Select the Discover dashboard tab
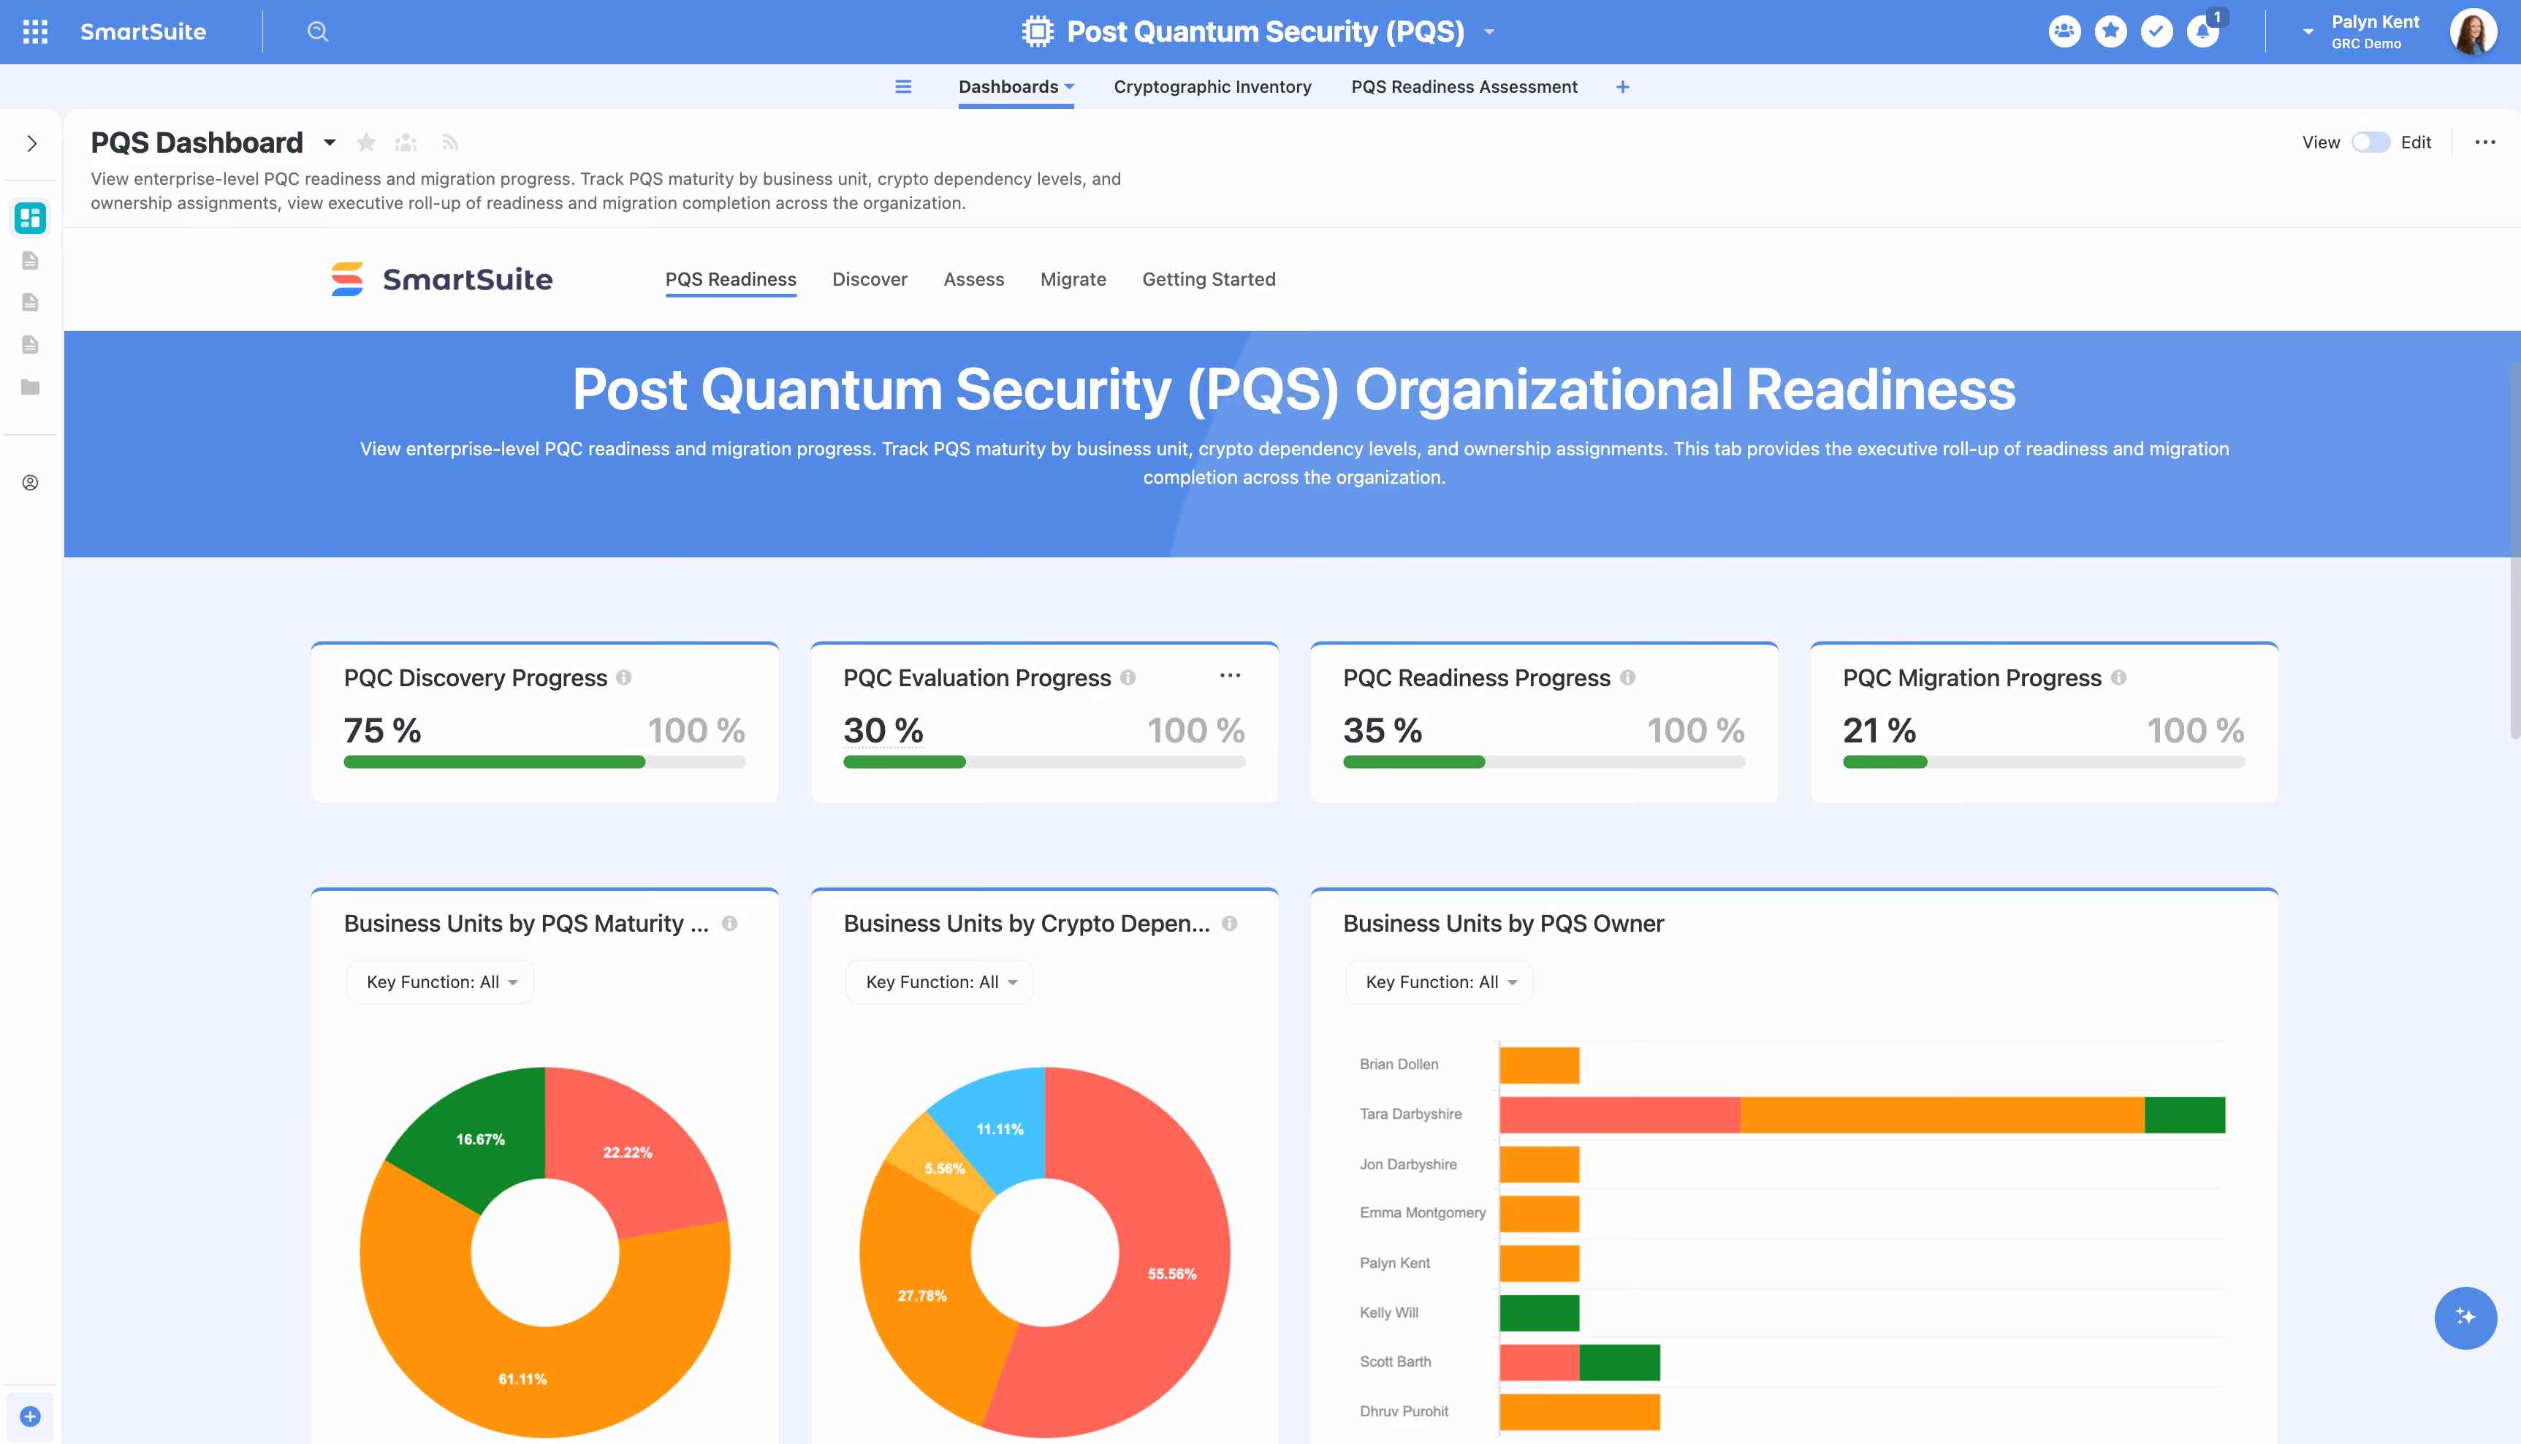 pos(870,280)
